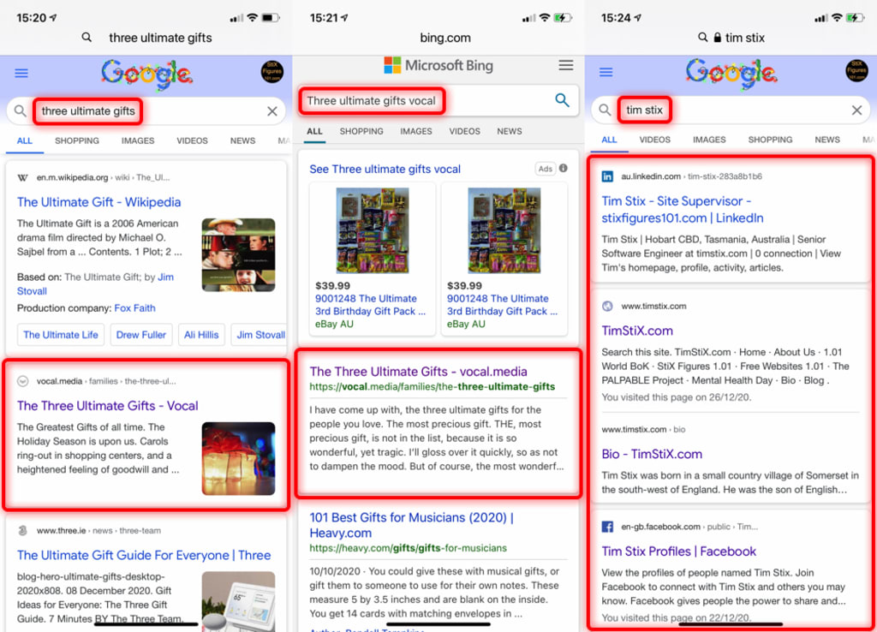
Task: Click LinkedIn favicon on au.linkedin.com result
Action: pyautogui.click(x=607, y=176)
